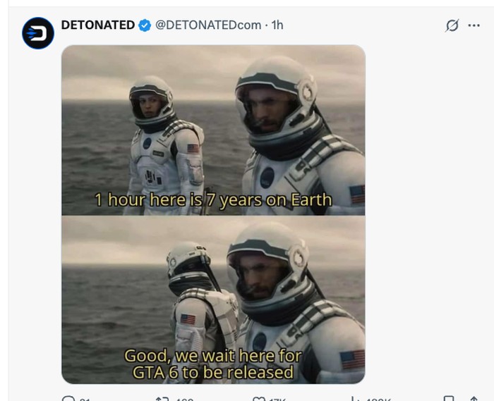Click the DETONATED display name
This screenshot has width=494, height=401.
(x=98, y=25)
